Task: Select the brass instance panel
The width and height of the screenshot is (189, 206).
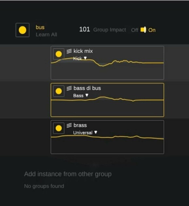Action: [107, 137]
